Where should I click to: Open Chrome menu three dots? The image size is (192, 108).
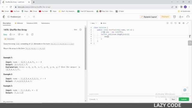(x=189, y=7)
